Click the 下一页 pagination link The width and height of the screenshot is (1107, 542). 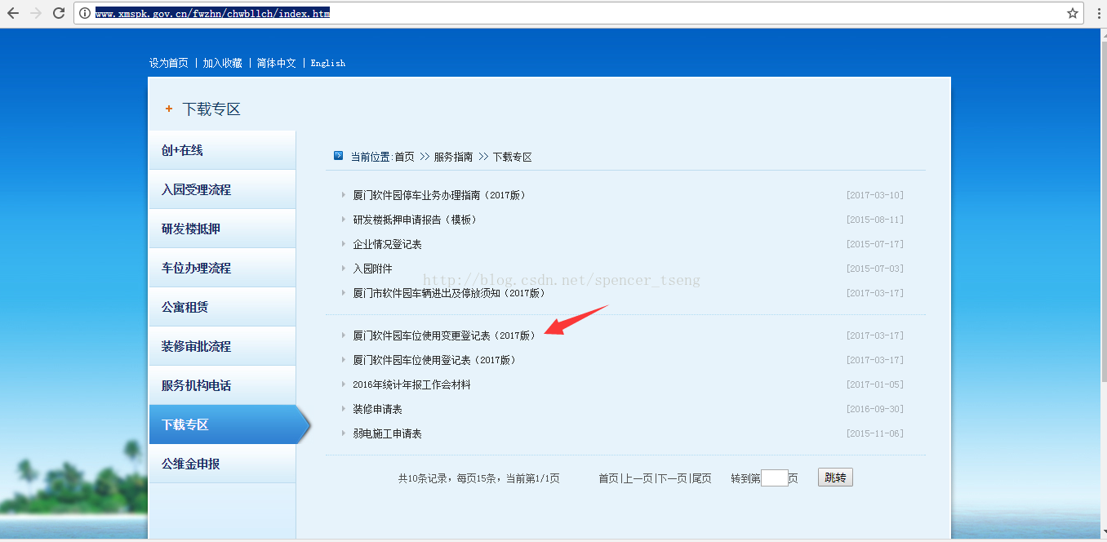(x=673, y=478)
